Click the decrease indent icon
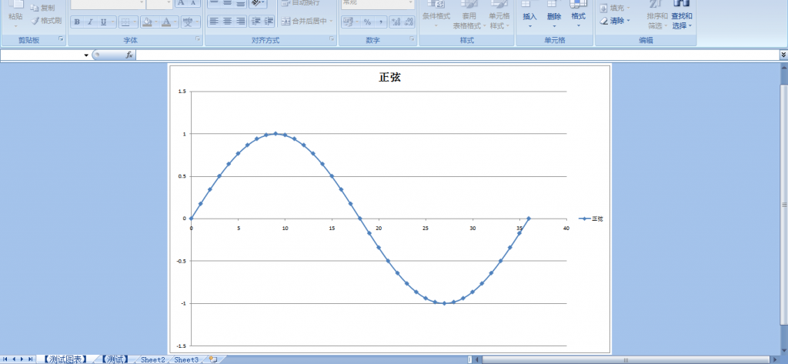The image size is (788, 364). point(255,21)
